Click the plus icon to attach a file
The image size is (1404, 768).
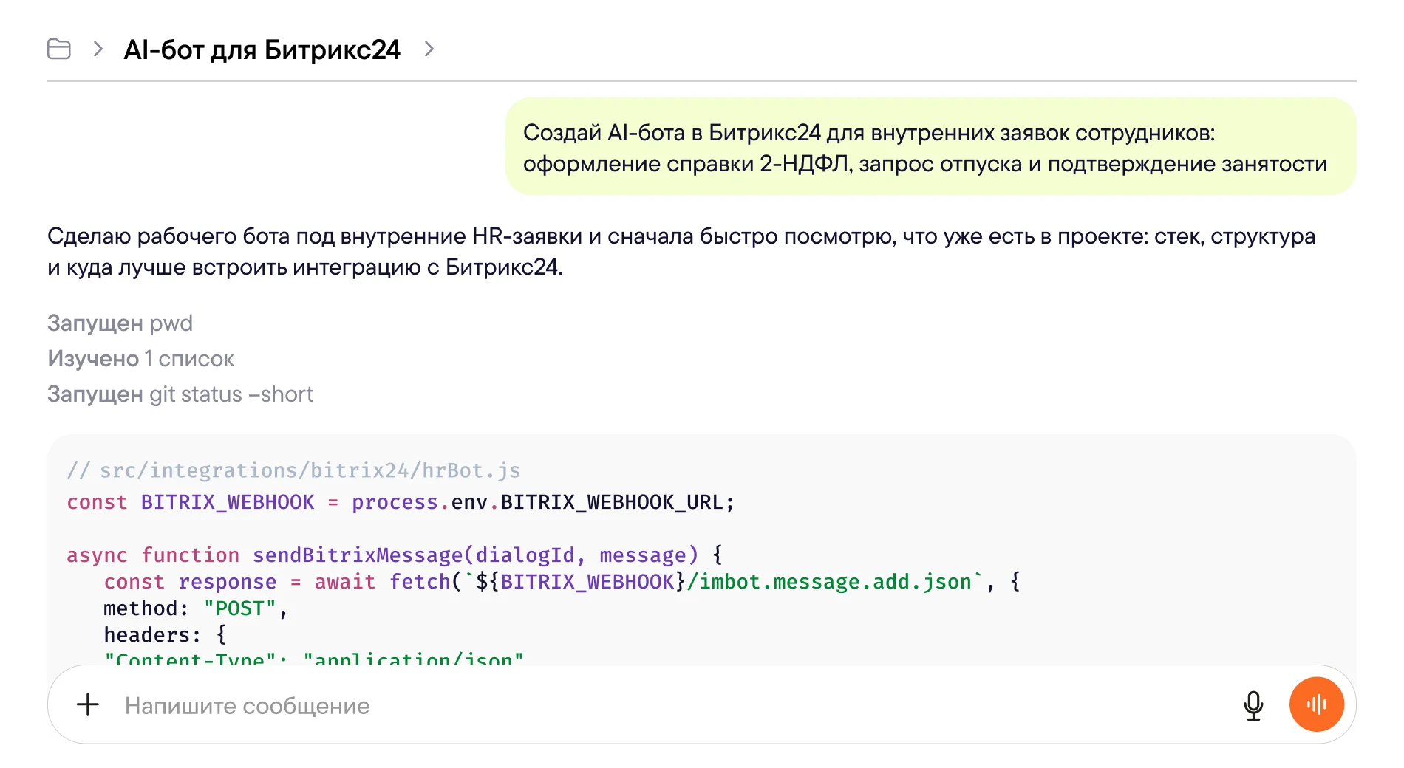[87, 704]
